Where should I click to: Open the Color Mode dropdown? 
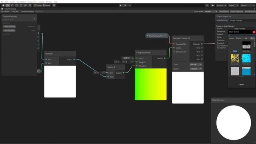point(211,12)
